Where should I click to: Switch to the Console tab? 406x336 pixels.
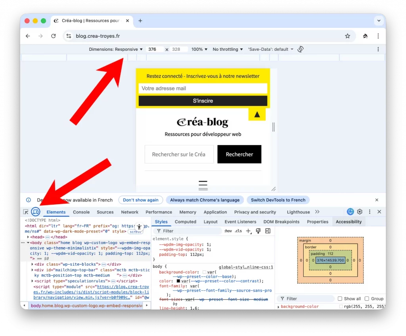(81, 212)
